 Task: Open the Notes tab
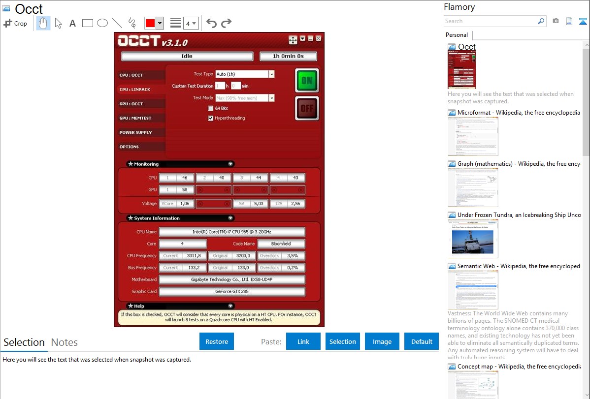[x=65, y=342]
